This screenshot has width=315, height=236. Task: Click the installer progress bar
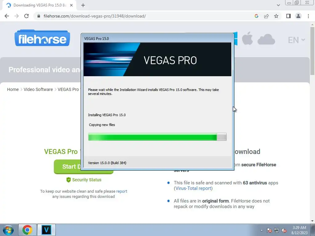point(157,137)
